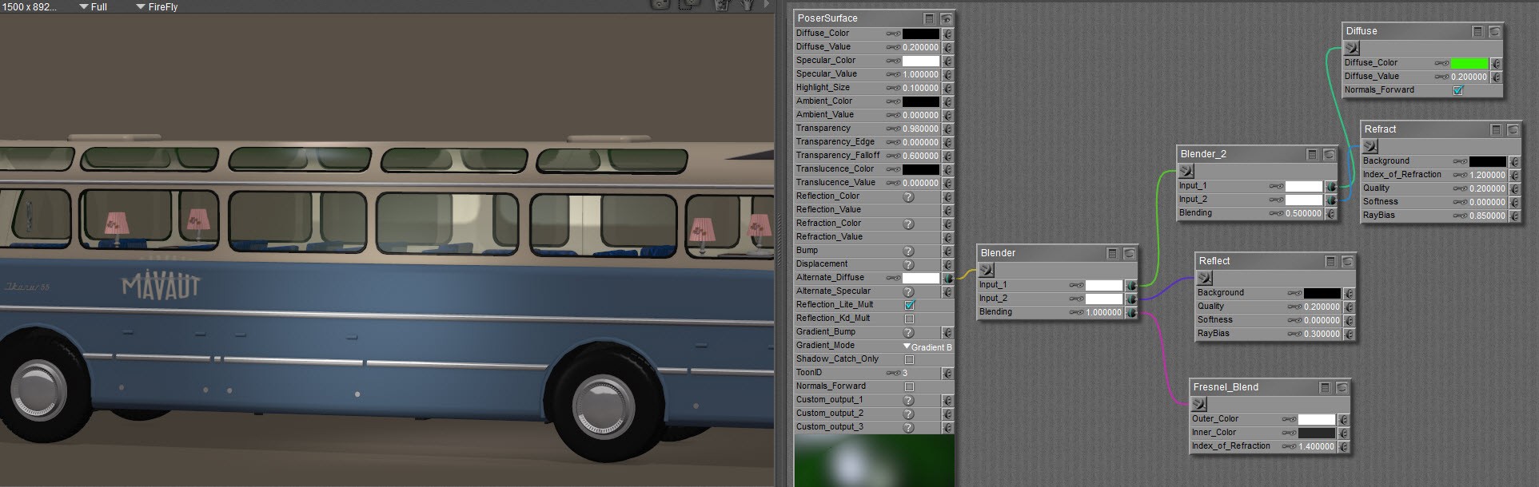Click Gradient_Bump question mark icon
The width and height of the screenshot is (1539, 487).
(909, 332)
